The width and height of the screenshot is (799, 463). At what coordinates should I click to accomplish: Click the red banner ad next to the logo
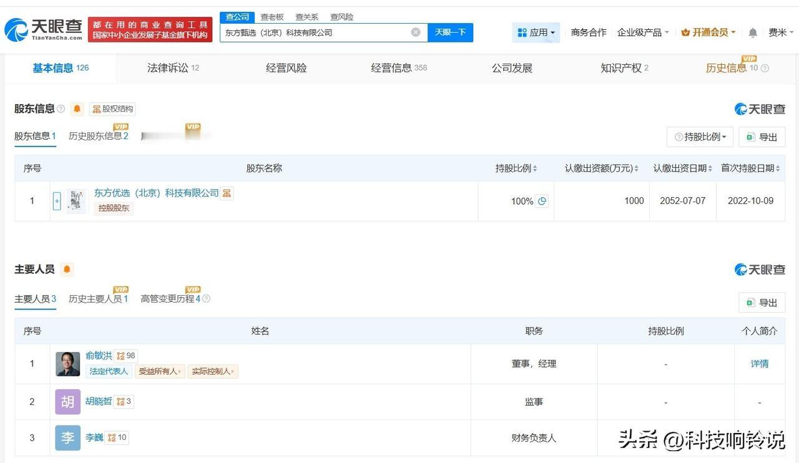click(x=150, y=29)
